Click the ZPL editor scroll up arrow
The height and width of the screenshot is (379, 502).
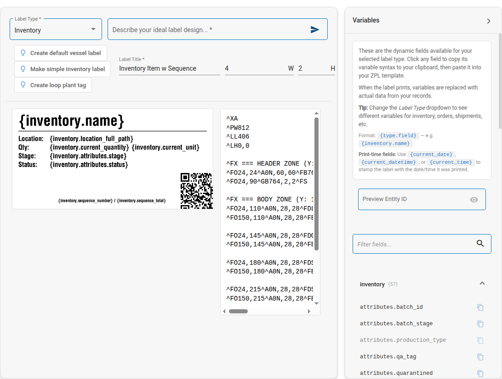point(316,113)
